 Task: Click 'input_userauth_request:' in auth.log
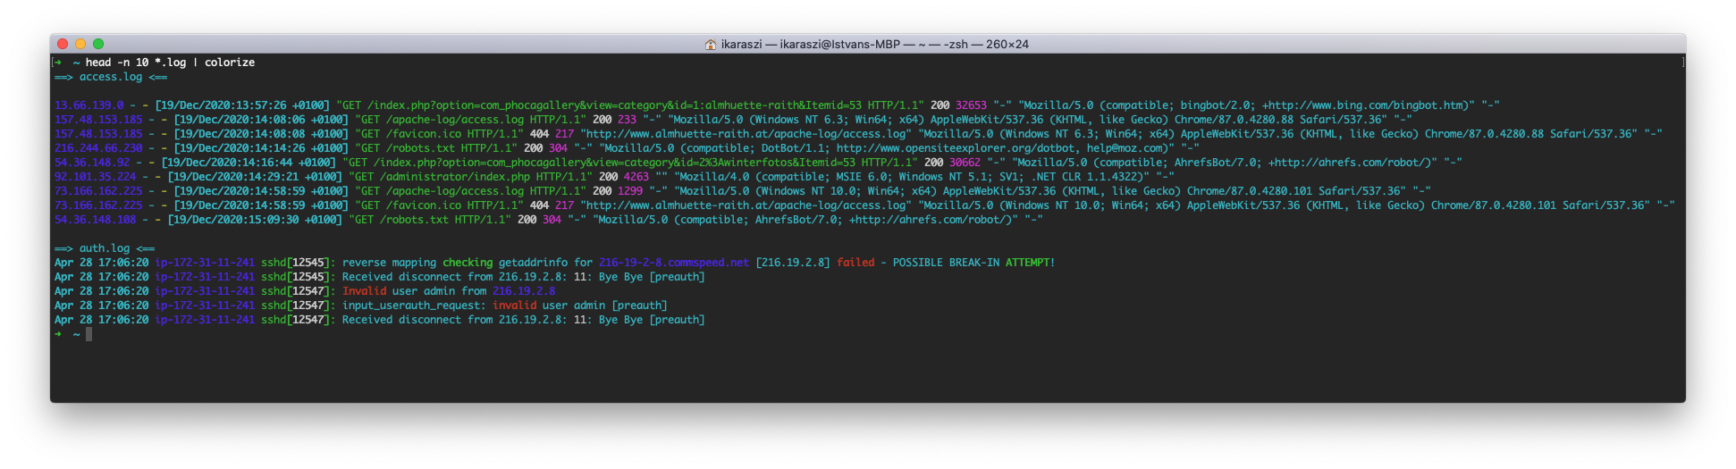[414, 306]
